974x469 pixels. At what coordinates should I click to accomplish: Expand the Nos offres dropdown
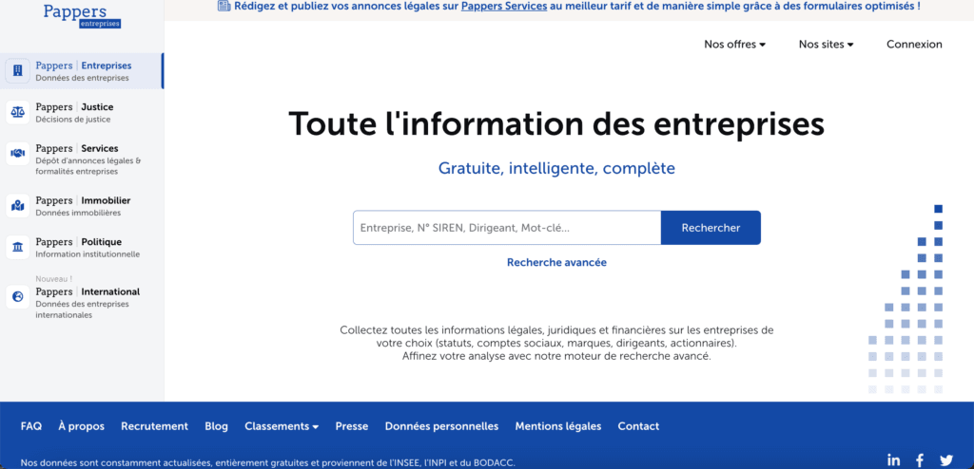(x=734, y=45)
